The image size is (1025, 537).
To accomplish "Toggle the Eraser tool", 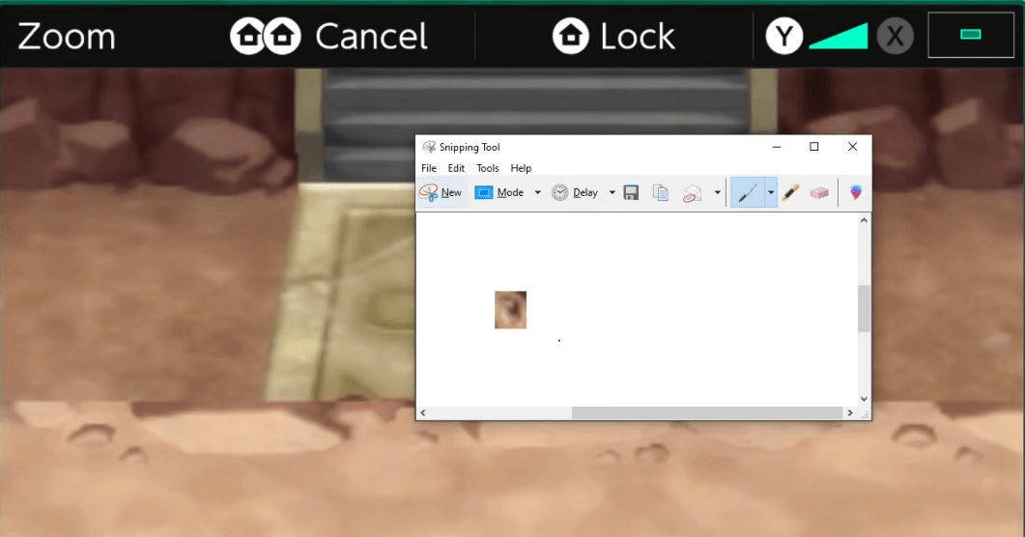I will [x=819, y=193].
